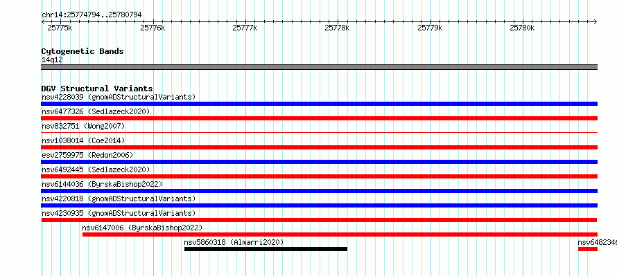Image resolution: width=617 pixels, height=276 pixels.
Task: Click the DGV Structural Variants track title
Action: (x=97, y=89)
